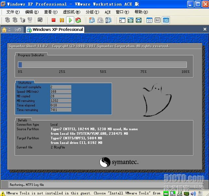Select the Windows XP Professional tab
Viewport: 209px width, 196px height.
pos(55,30)
